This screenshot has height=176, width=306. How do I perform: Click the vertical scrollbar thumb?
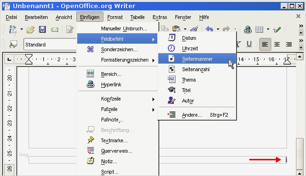(299, 154)
